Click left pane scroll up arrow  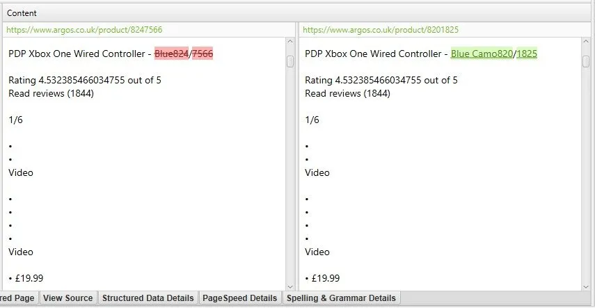click(x=290, y=41)
